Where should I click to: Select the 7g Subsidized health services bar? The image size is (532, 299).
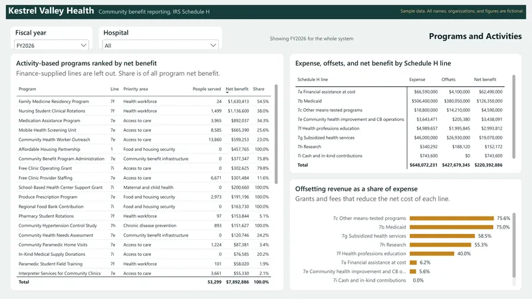(x=442, y=236)
